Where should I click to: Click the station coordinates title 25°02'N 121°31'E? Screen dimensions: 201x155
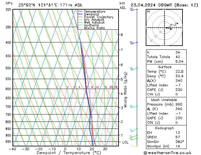38,5
